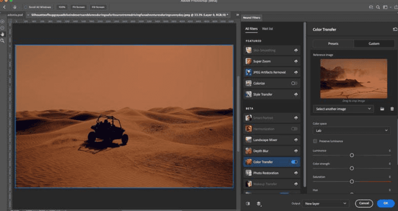Click the folder icon to browse reference image

[382, 109]
